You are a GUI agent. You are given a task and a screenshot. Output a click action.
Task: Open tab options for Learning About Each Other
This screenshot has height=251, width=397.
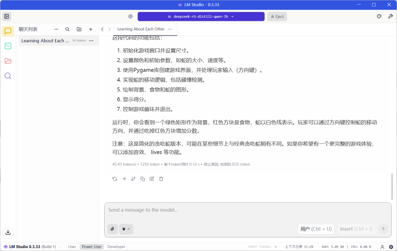click(170, 29)
